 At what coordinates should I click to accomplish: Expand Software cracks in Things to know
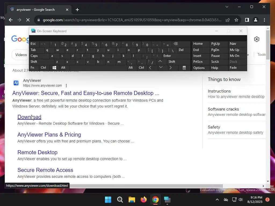click(x=236, y=112)
